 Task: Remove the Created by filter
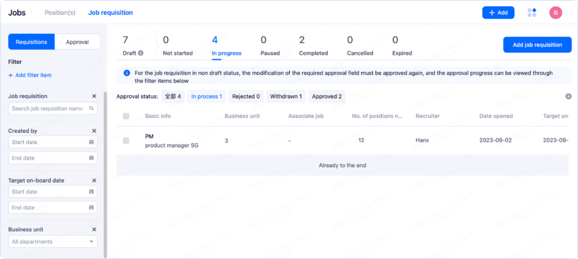94,131
